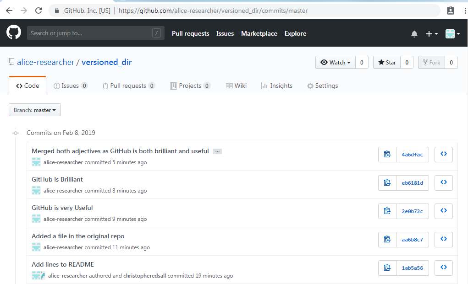The width and height of the screenshot is (468, 284).
Task: Open the 'Merged both adjectives' commit
Action: [x=120, y=151]
